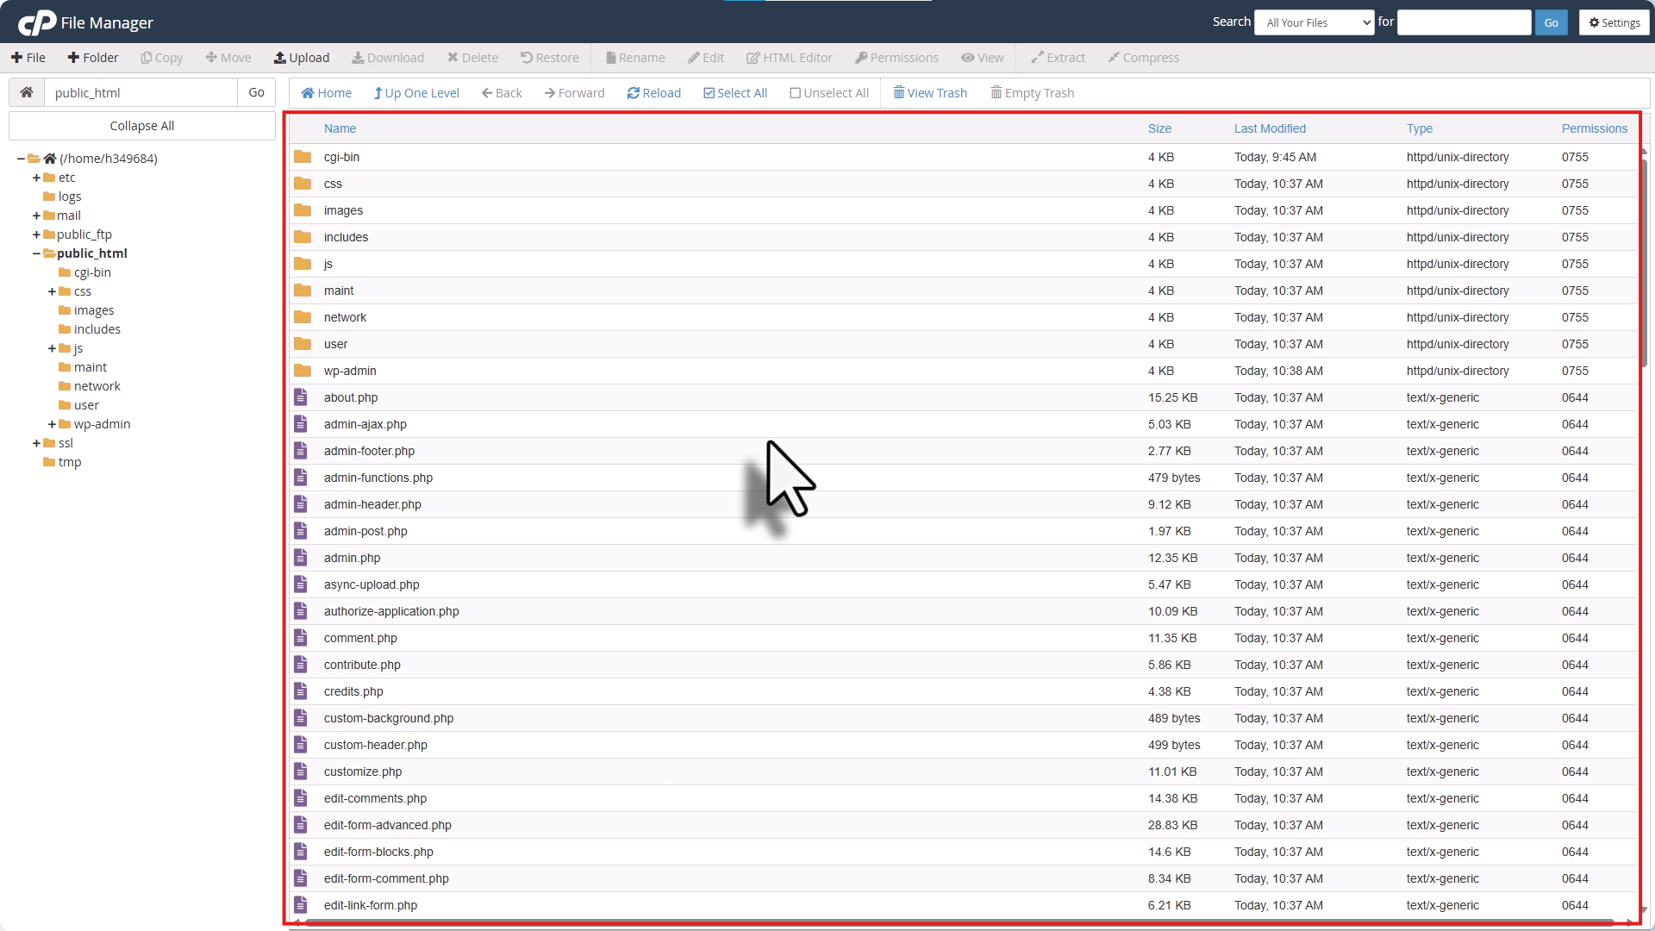Click the Download toolbar button
1655x931 pixels.
[388, 58]
